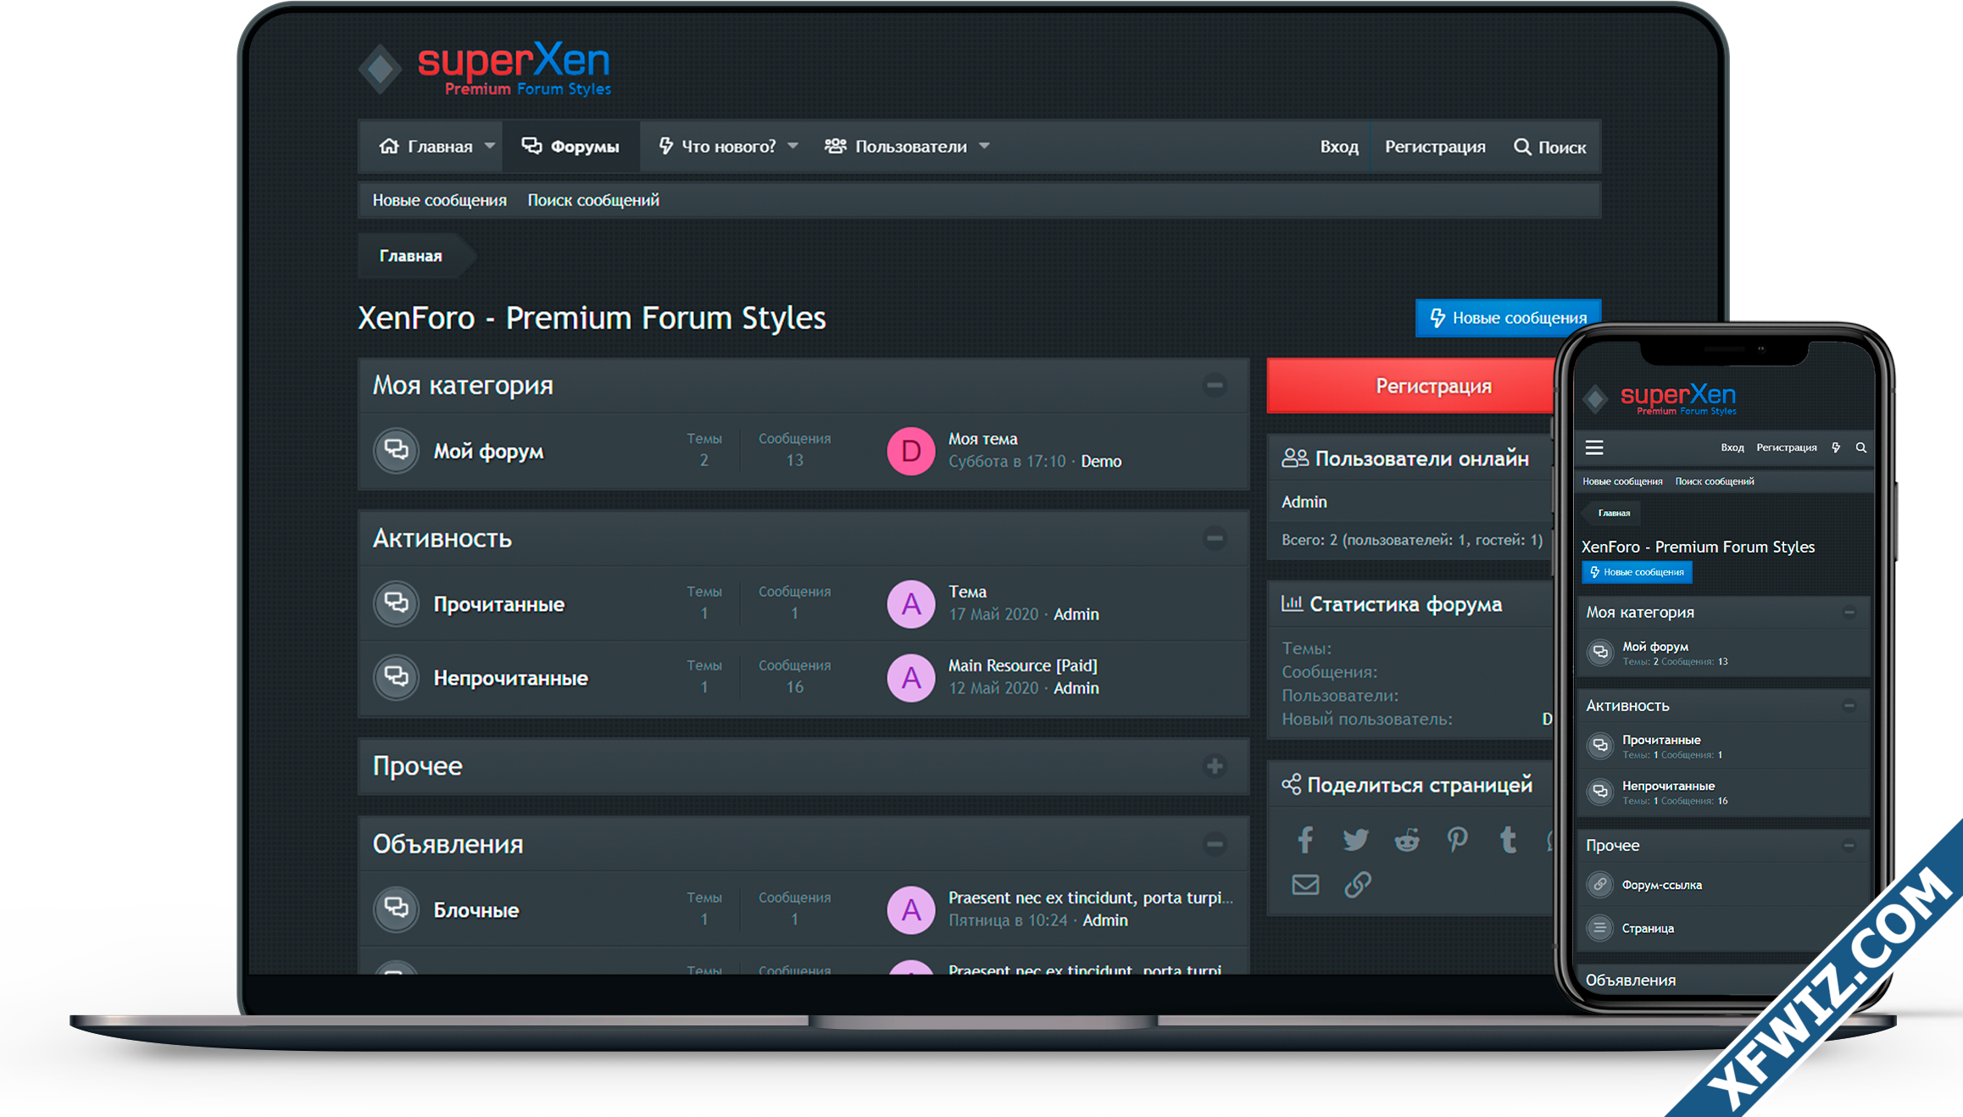Open the Непрочитанные forum

[x=510, y=678]
